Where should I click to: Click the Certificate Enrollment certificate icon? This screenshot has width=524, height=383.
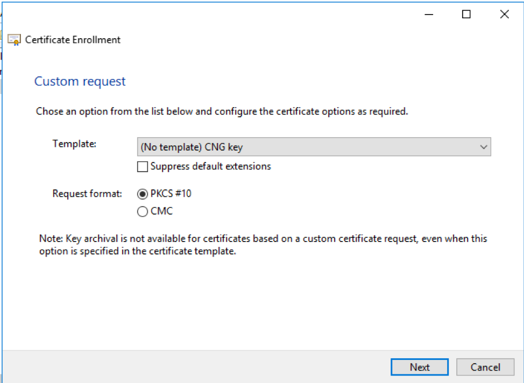click(x=13, y=39)
